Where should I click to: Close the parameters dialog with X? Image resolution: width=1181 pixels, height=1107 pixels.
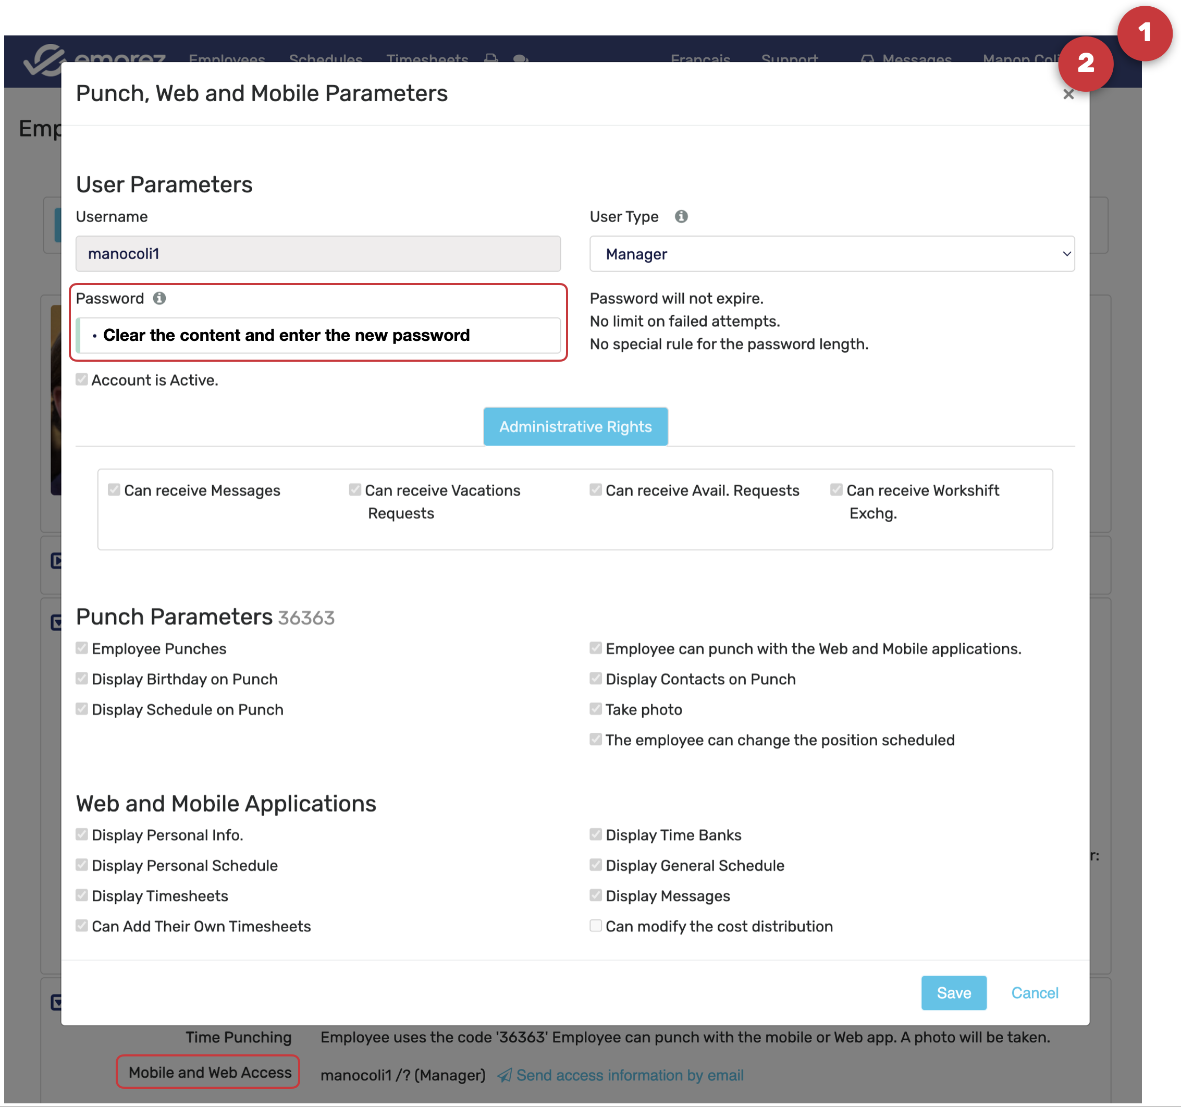pos(1068,94)
